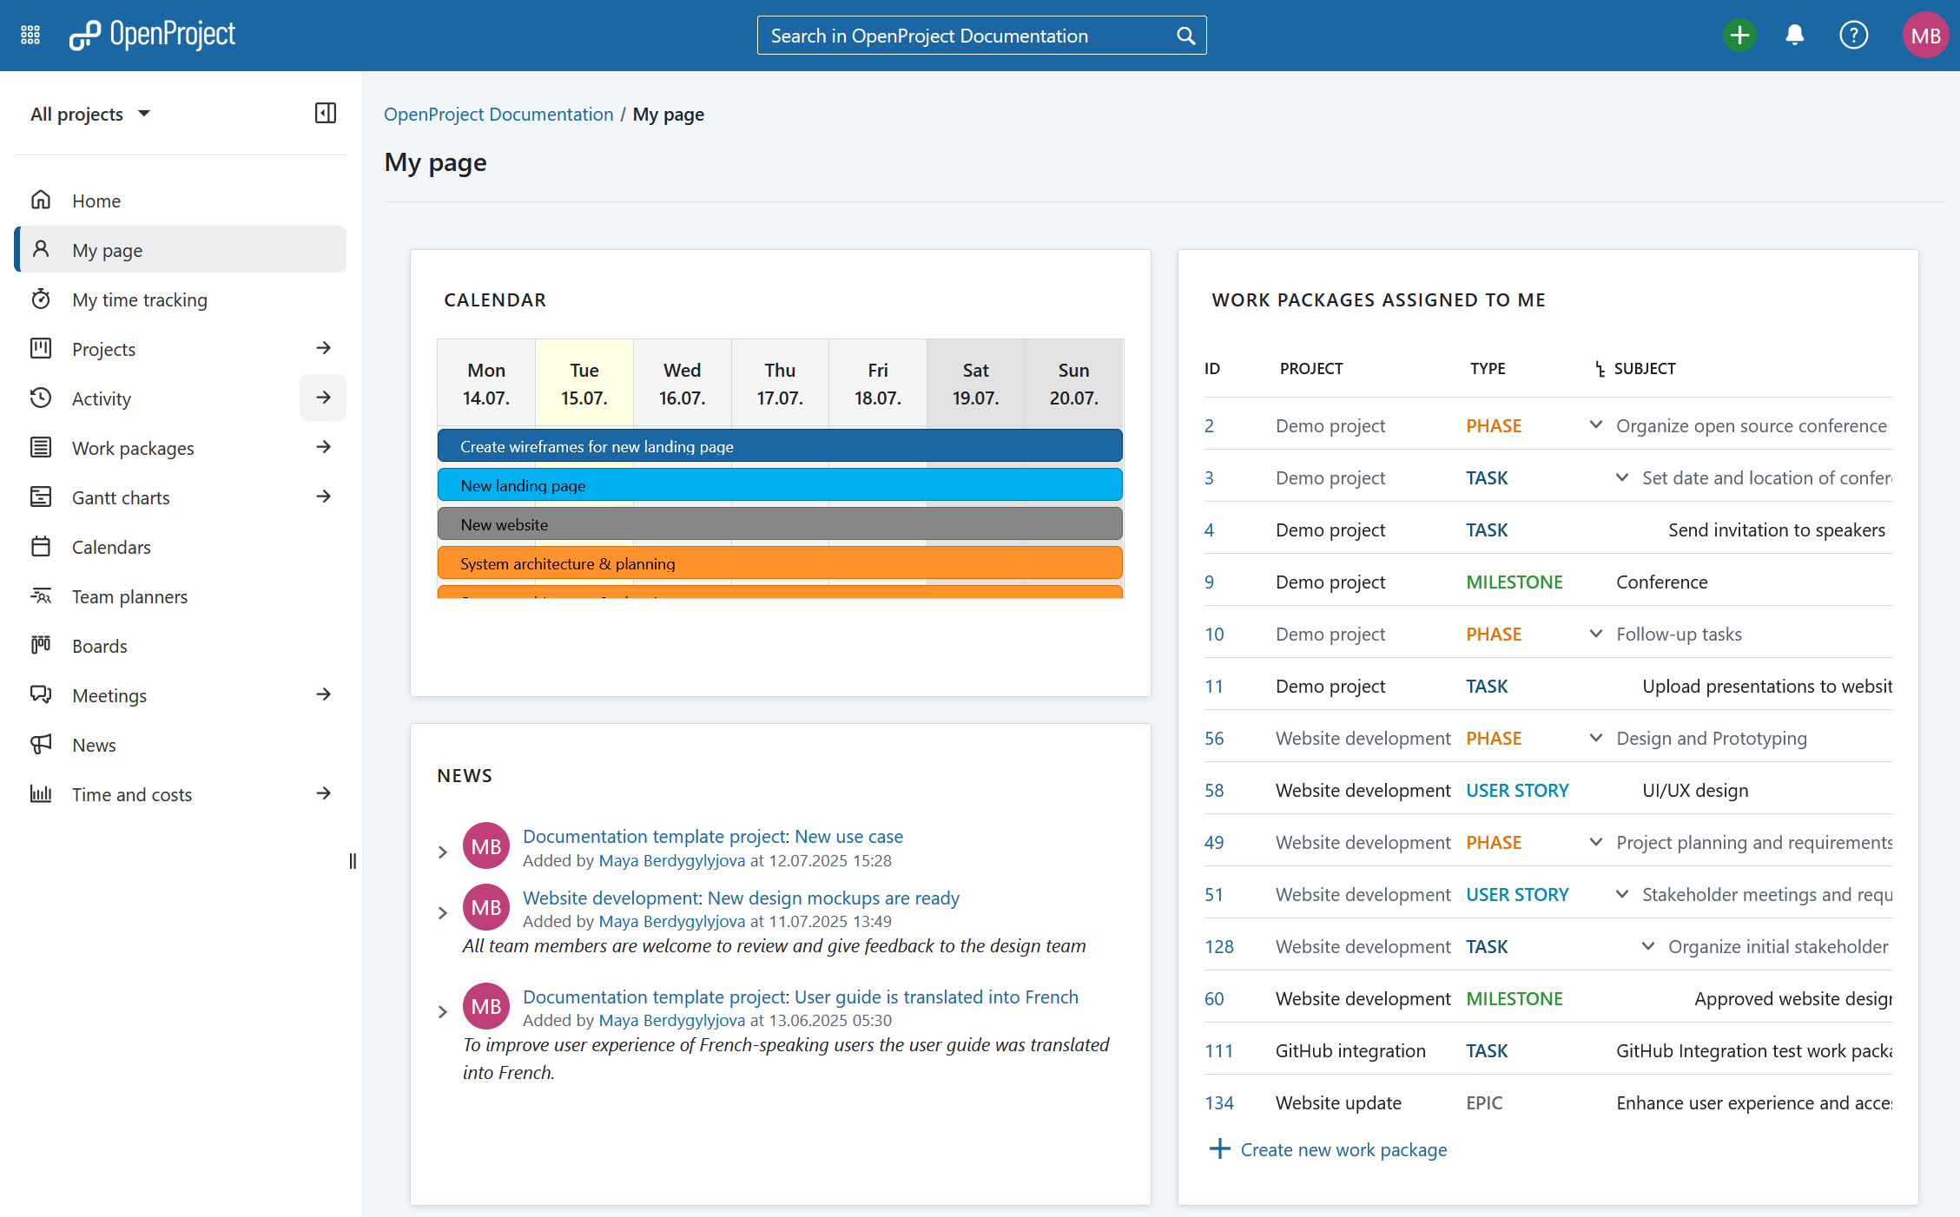Click the Tue 15.07. calendar column header
Image resolution: width=1960 pixels, height=1217 pixels.
pyautogui.click(x=584, y=384)
